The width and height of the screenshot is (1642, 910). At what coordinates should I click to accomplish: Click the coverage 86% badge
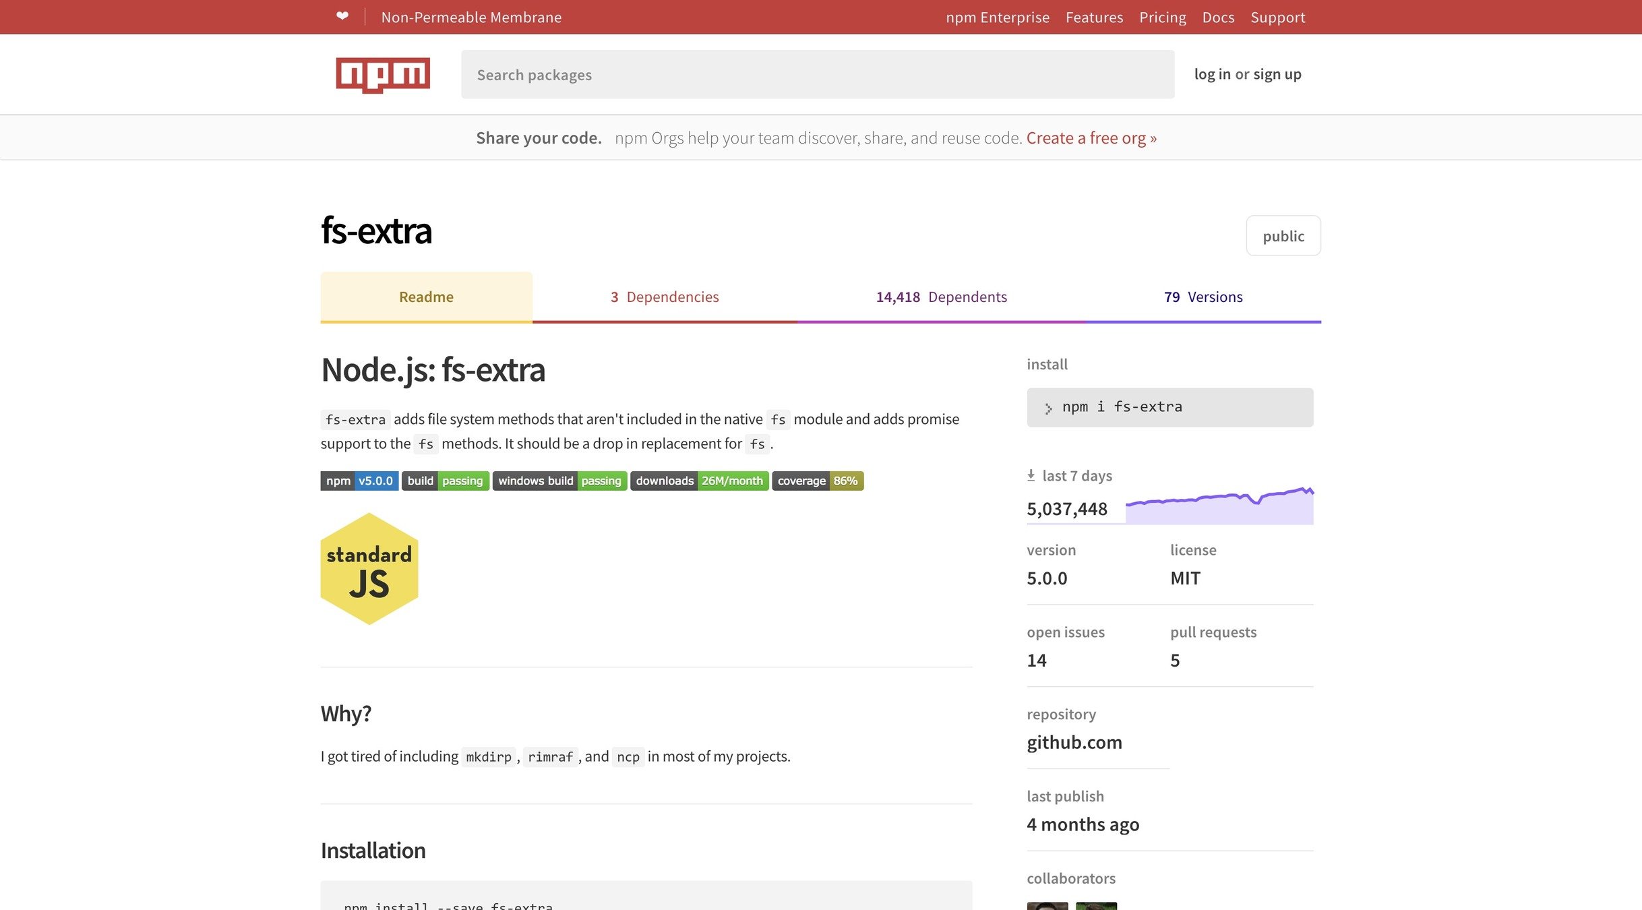pos(817,481)
